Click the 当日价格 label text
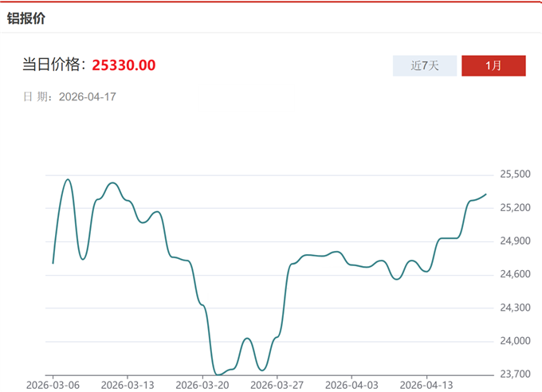 (53, 65)
